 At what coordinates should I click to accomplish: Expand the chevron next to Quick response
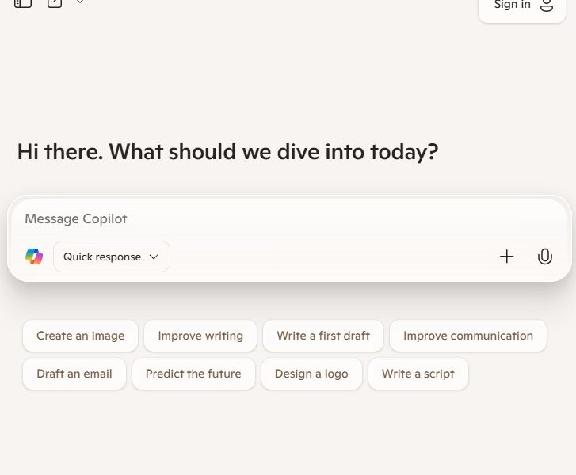tap(154, 256)
